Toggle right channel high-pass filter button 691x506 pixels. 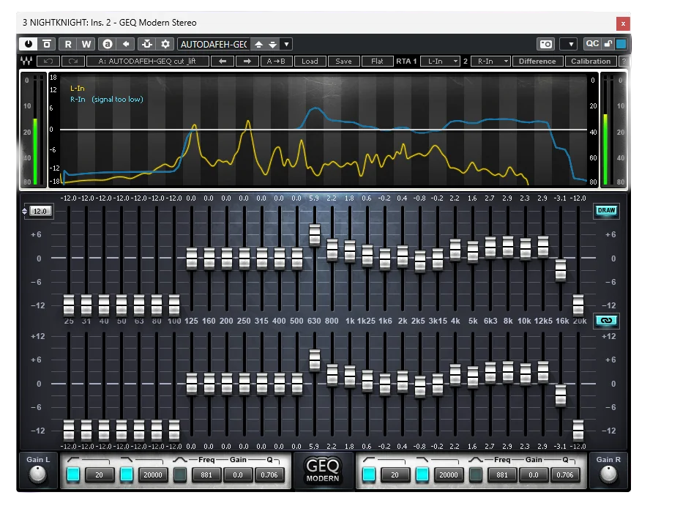pyautogui.click(x=369, y=475)
